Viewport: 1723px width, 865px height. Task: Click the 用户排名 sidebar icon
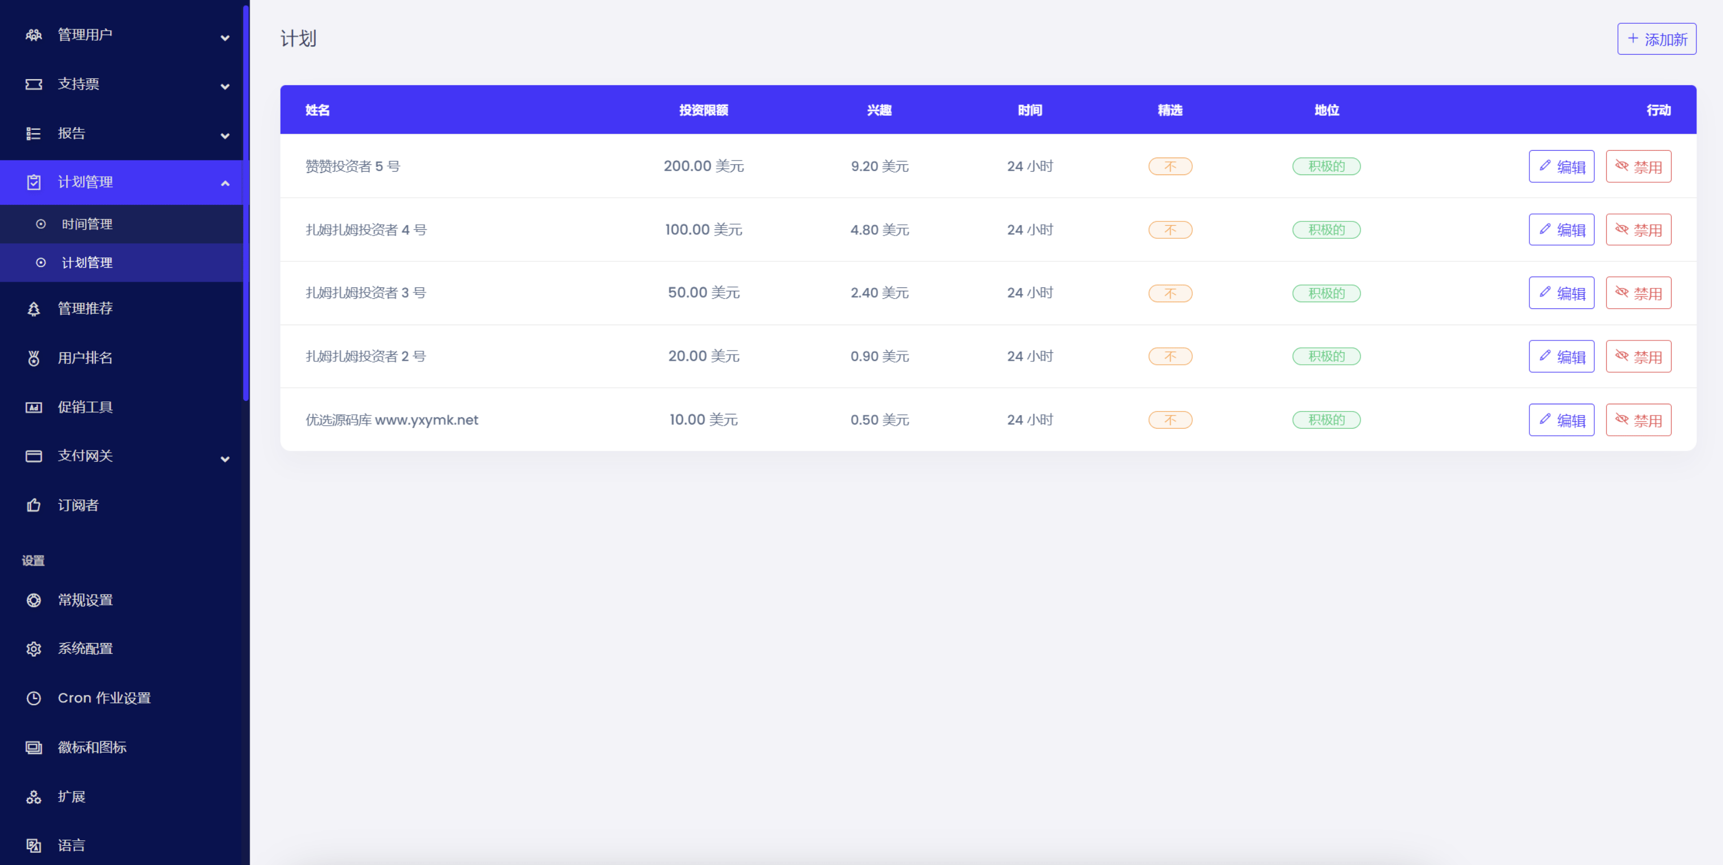pos(32,357)
